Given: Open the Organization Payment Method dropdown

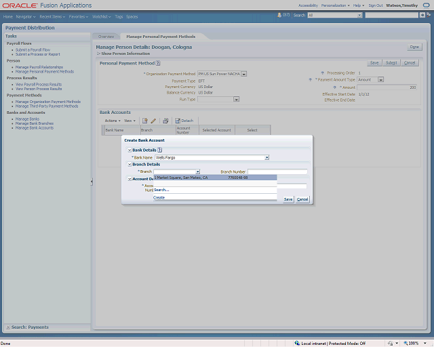Looking at the screenshot, I should click(x=244, y=74).
